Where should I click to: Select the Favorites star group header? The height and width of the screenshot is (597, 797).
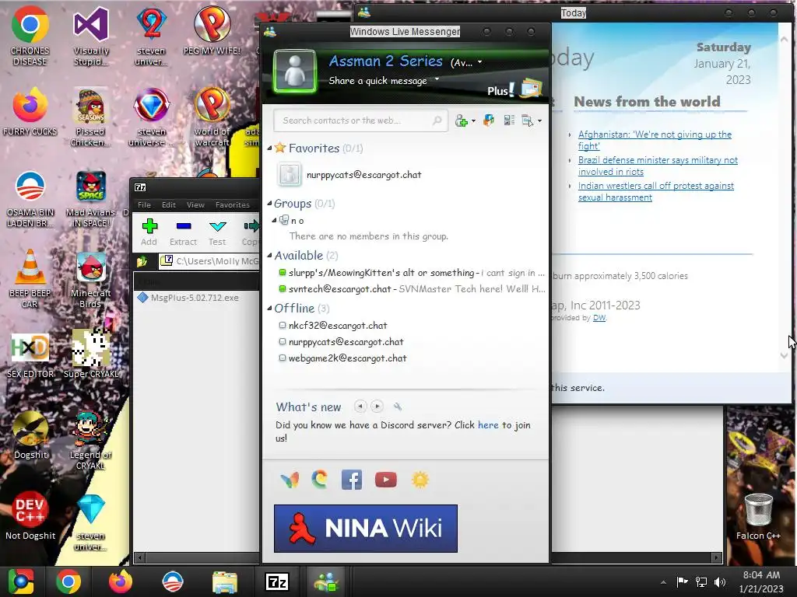click(x=314, y=148)
